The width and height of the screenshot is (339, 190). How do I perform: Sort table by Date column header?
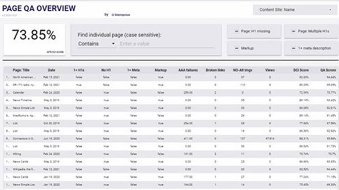click(x=51, y=70)
